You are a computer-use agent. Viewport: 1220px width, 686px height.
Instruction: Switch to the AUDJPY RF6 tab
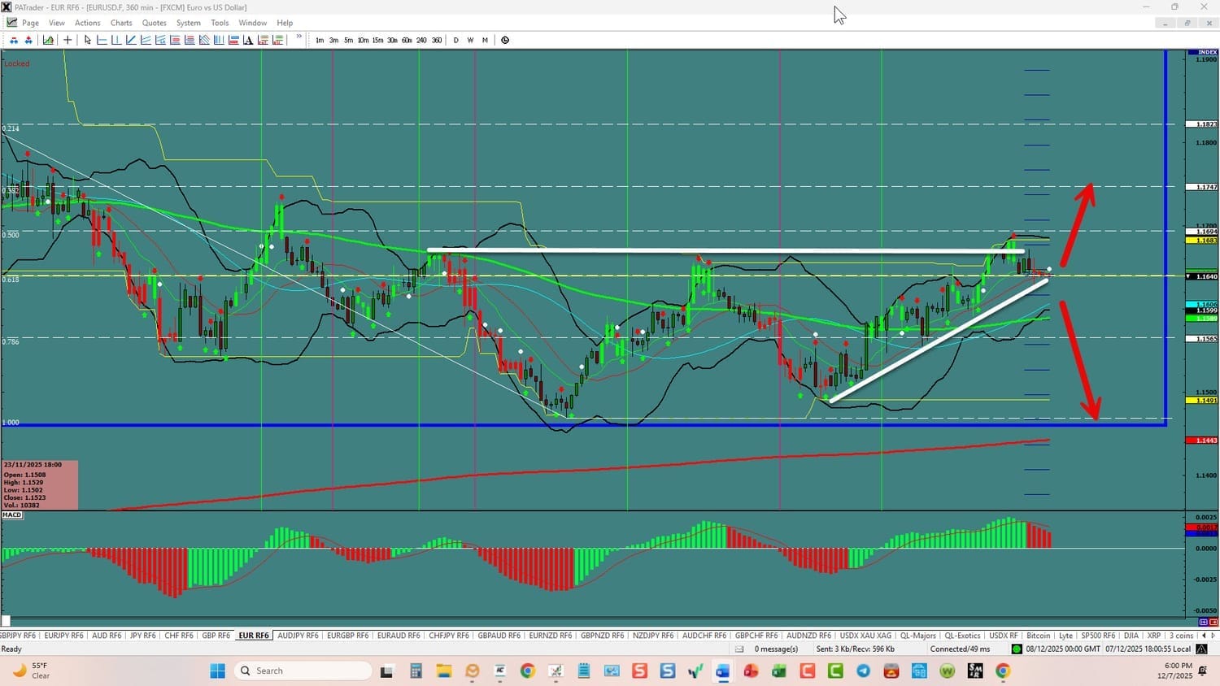click(x=298, y=636)
